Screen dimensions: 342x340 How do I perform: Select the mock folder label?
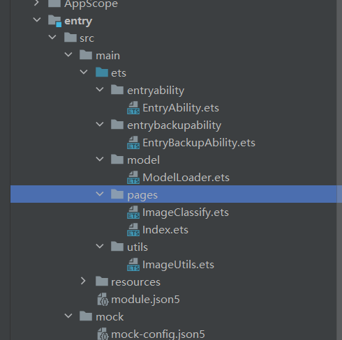click(110, 317)
